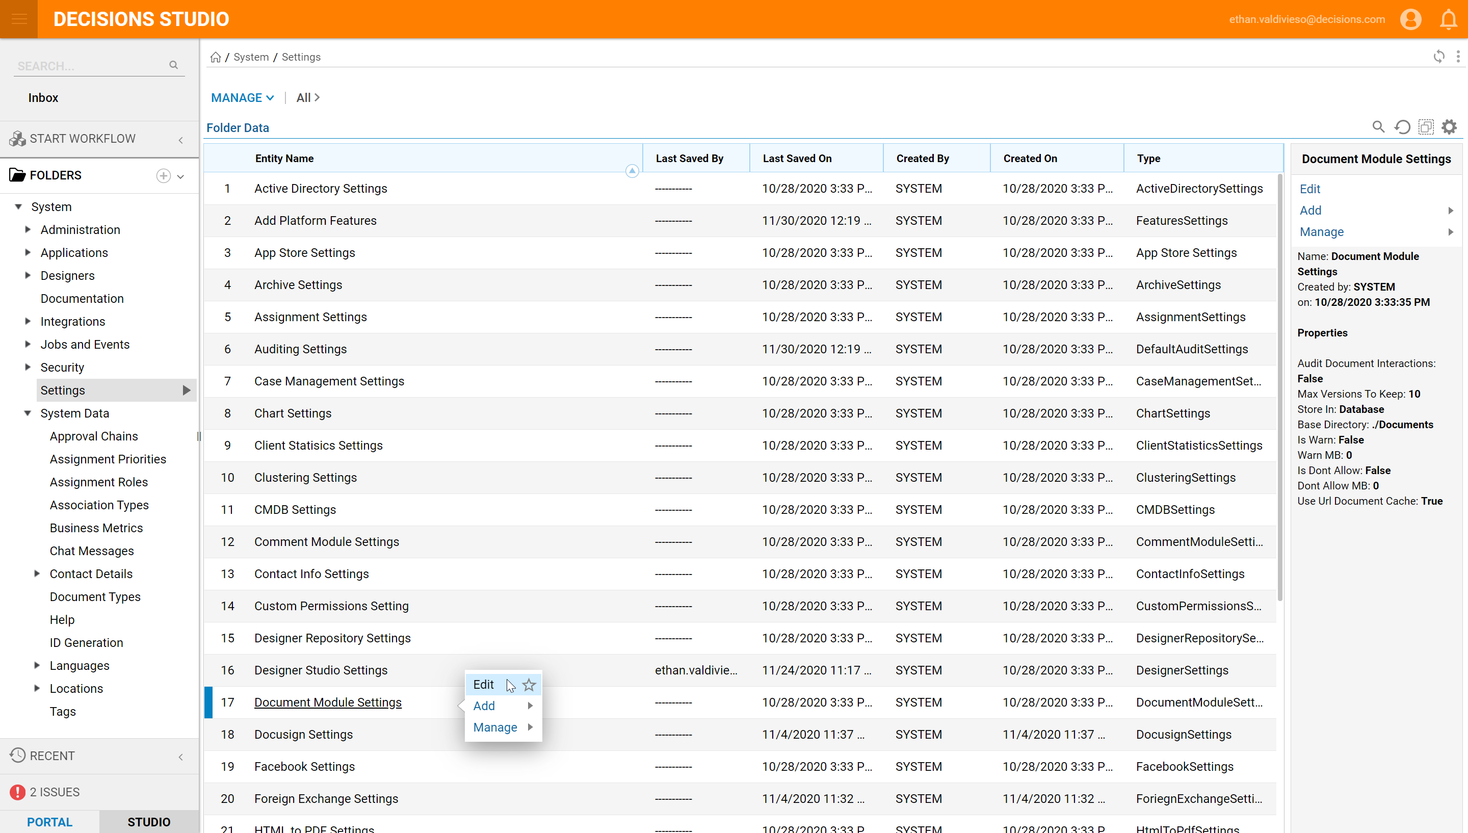Click the multi-select icon in Folder Data

(1426, 127)
